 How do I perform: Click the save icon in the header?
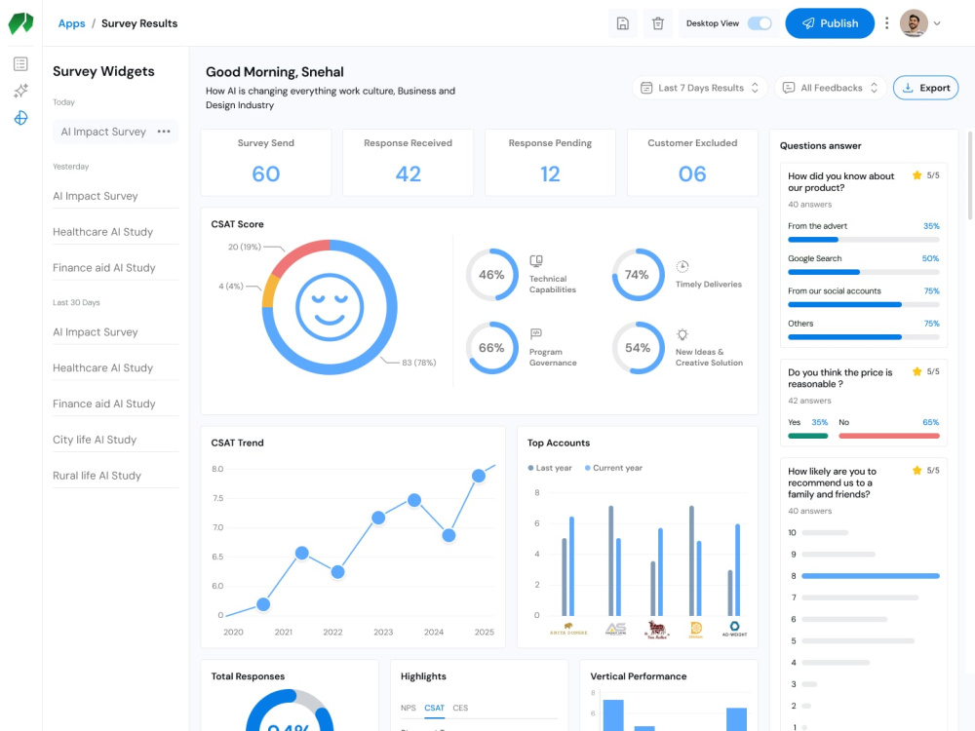tap(622, 23)
